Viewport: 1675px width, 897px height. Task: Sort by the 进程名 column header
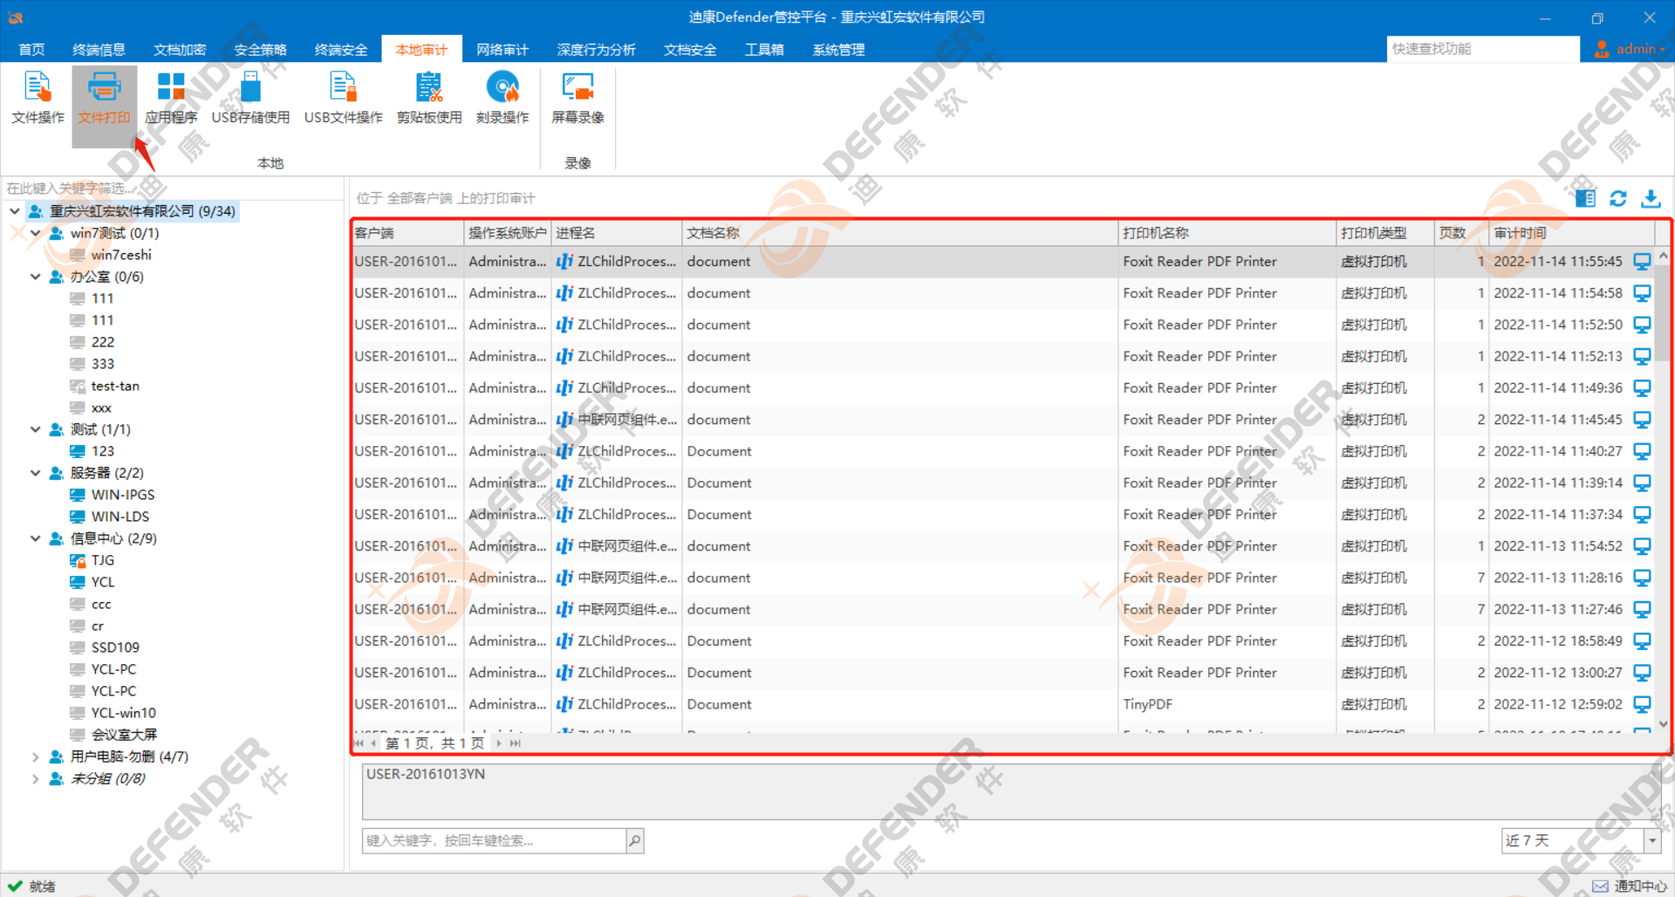pos(616,233)
